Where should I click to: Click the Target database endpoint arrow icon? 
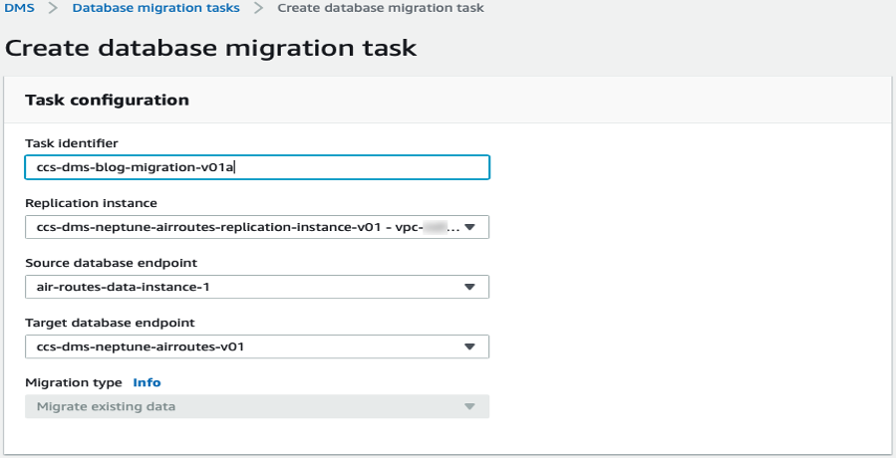469,346
